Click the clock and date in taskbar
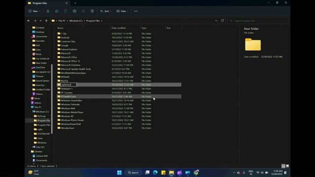 tap(277, 173)
